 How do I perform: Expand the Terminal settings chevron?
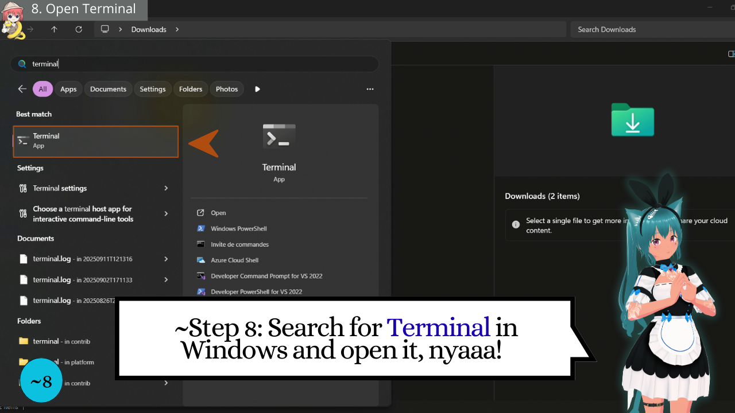tap(166, 188)
